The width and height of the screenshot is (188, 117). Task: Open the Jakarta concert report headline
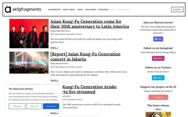[x=85, y=57]
